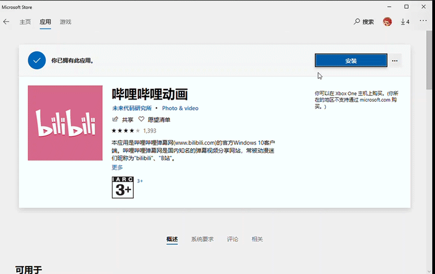Open 搜索 with magnifier icon
The height and width of the screenshot is (274, 435).
click(364, 22)
